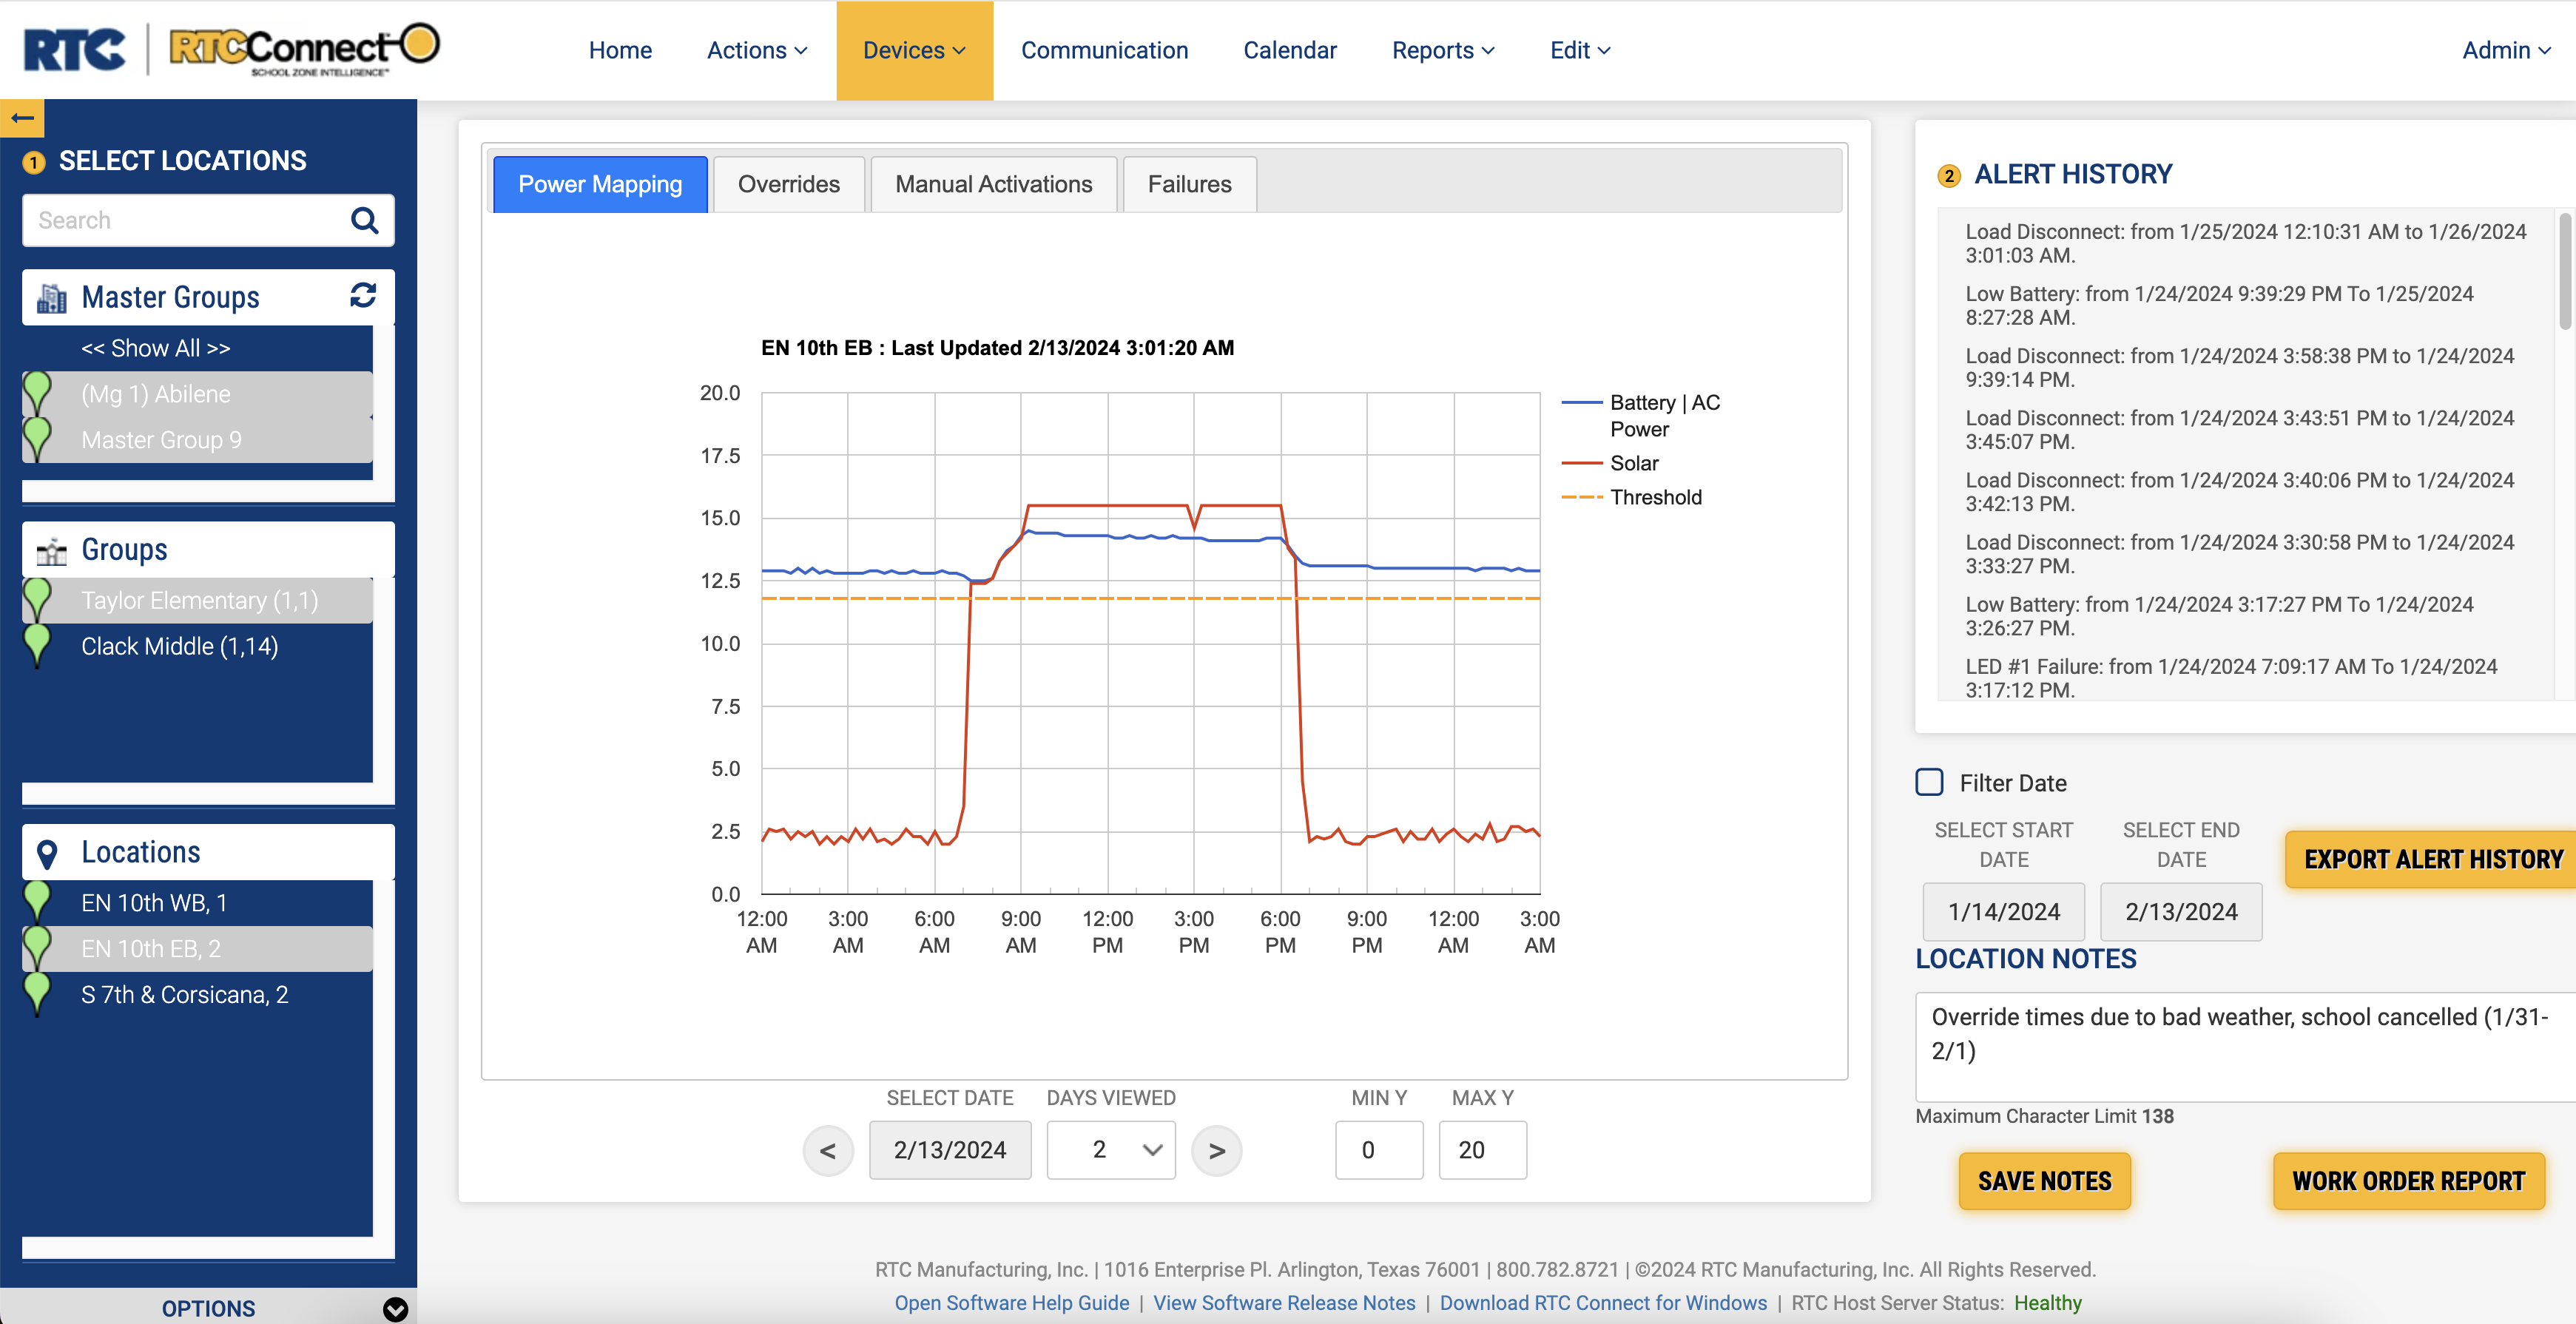
Task: Open the Reports menu dropdown
Action: (x=1442, y=50)
